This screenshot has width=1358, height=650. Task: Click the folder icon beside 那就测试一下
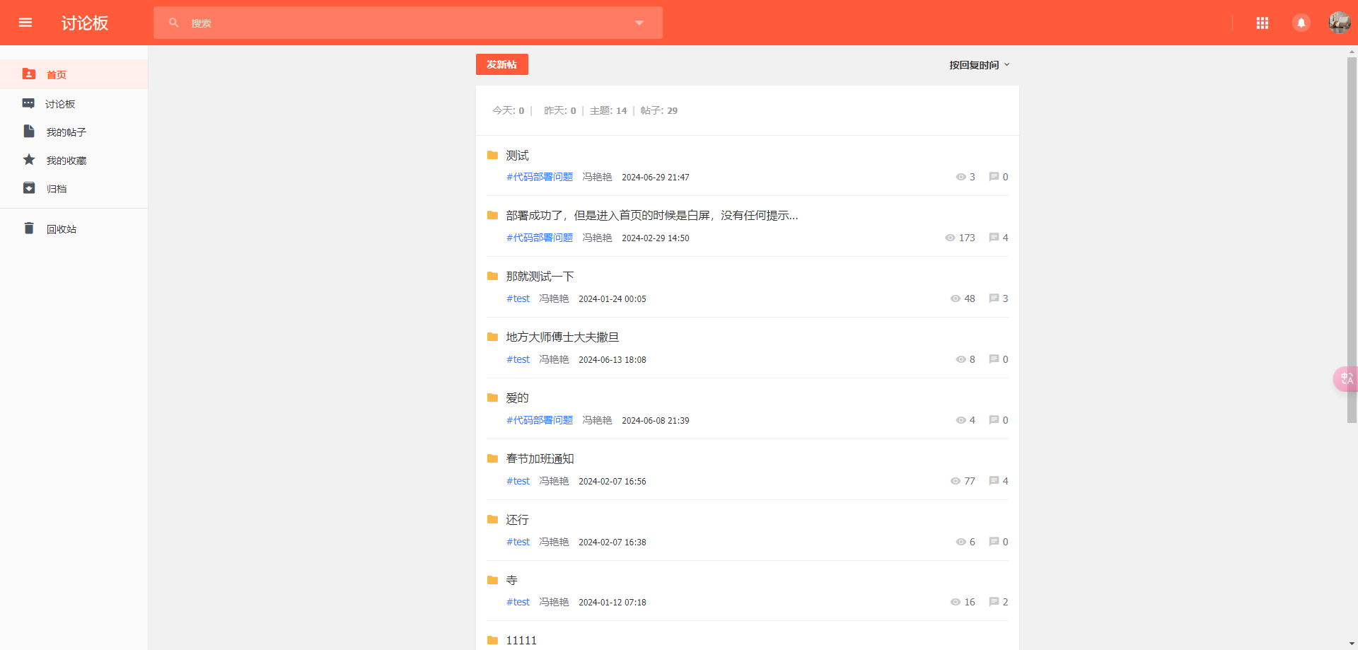point(493,276)
